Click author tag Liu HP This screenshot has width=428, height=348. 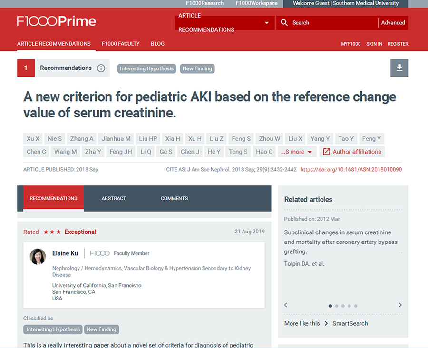coord(148,139)
